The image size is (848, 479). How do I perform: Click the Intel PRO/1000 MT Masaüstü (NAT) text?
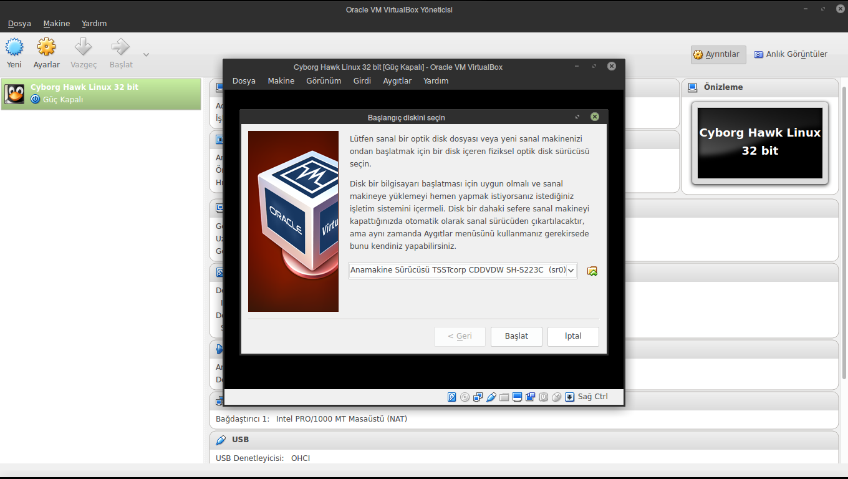tap(342, 419)
